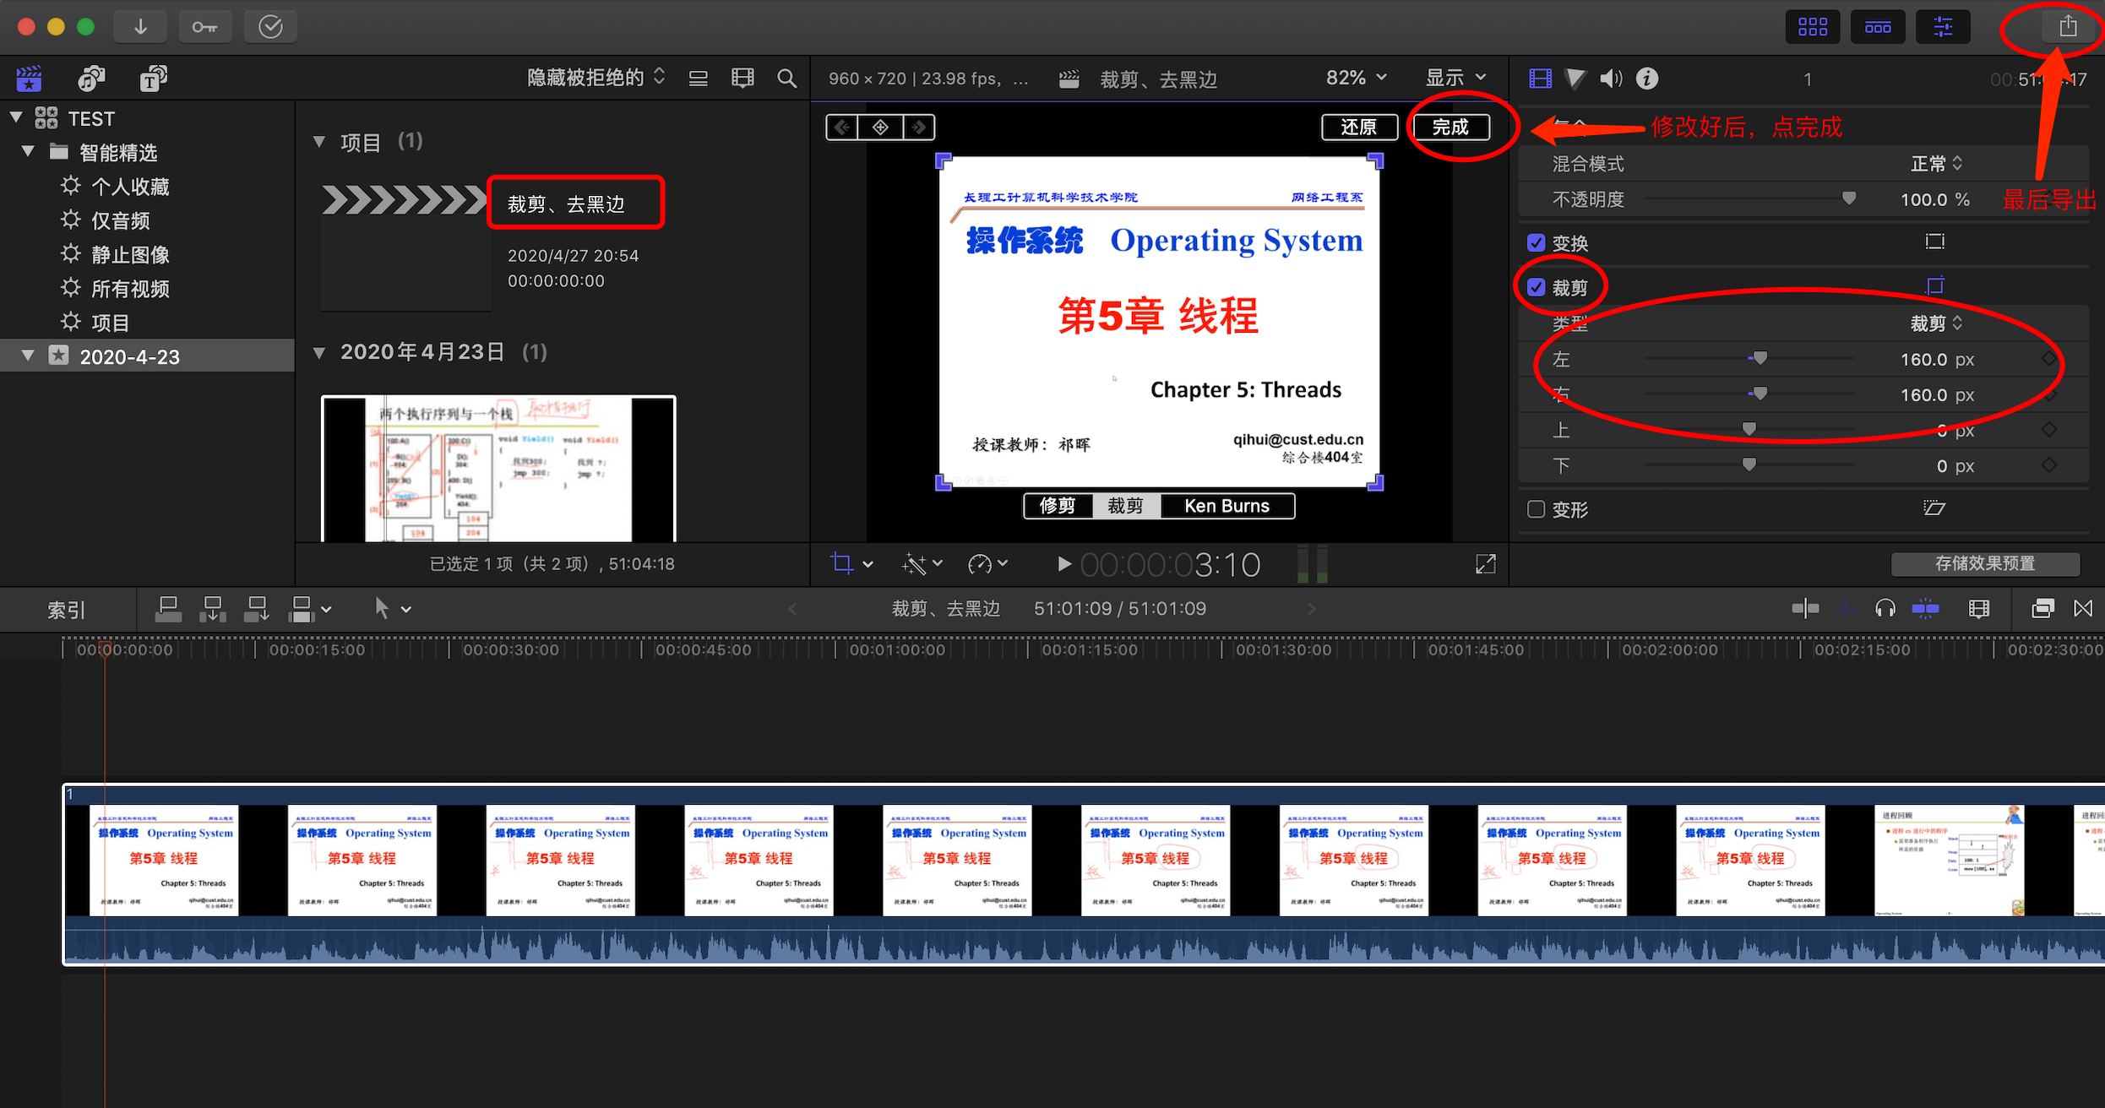The height and width of the screenshot is (1108, 2105).
Task: Toggle solo headphones button
Action: [1885, 608]
